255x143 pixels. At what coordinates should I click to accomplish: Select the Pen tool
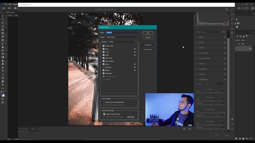pos(3,68)
